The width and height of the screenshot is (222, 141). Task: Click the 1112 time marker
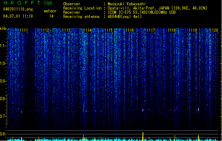pyautogui.click(x=45, y=30)
